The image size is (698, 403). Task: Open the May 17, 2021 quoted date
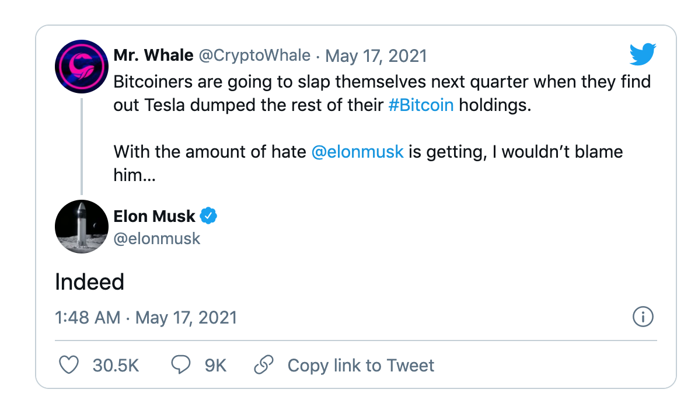(x=376, y=56)
